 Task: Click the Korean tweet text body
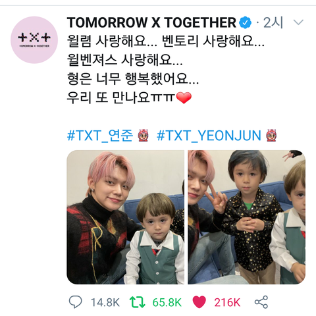click(166, 69)
